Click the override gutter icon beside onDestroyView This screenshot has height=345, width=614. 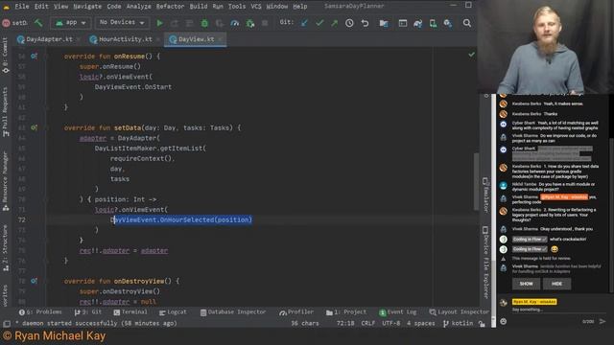(35, 281)
